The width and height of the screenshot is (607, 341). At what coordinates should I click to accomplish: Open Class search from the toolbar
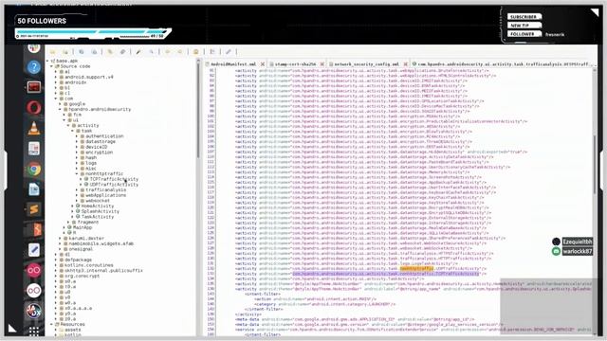point(152,52)
